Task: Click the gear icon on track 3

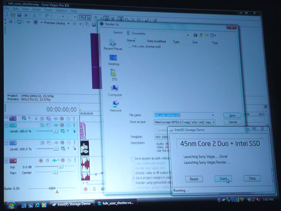Action: click(62, 142)
